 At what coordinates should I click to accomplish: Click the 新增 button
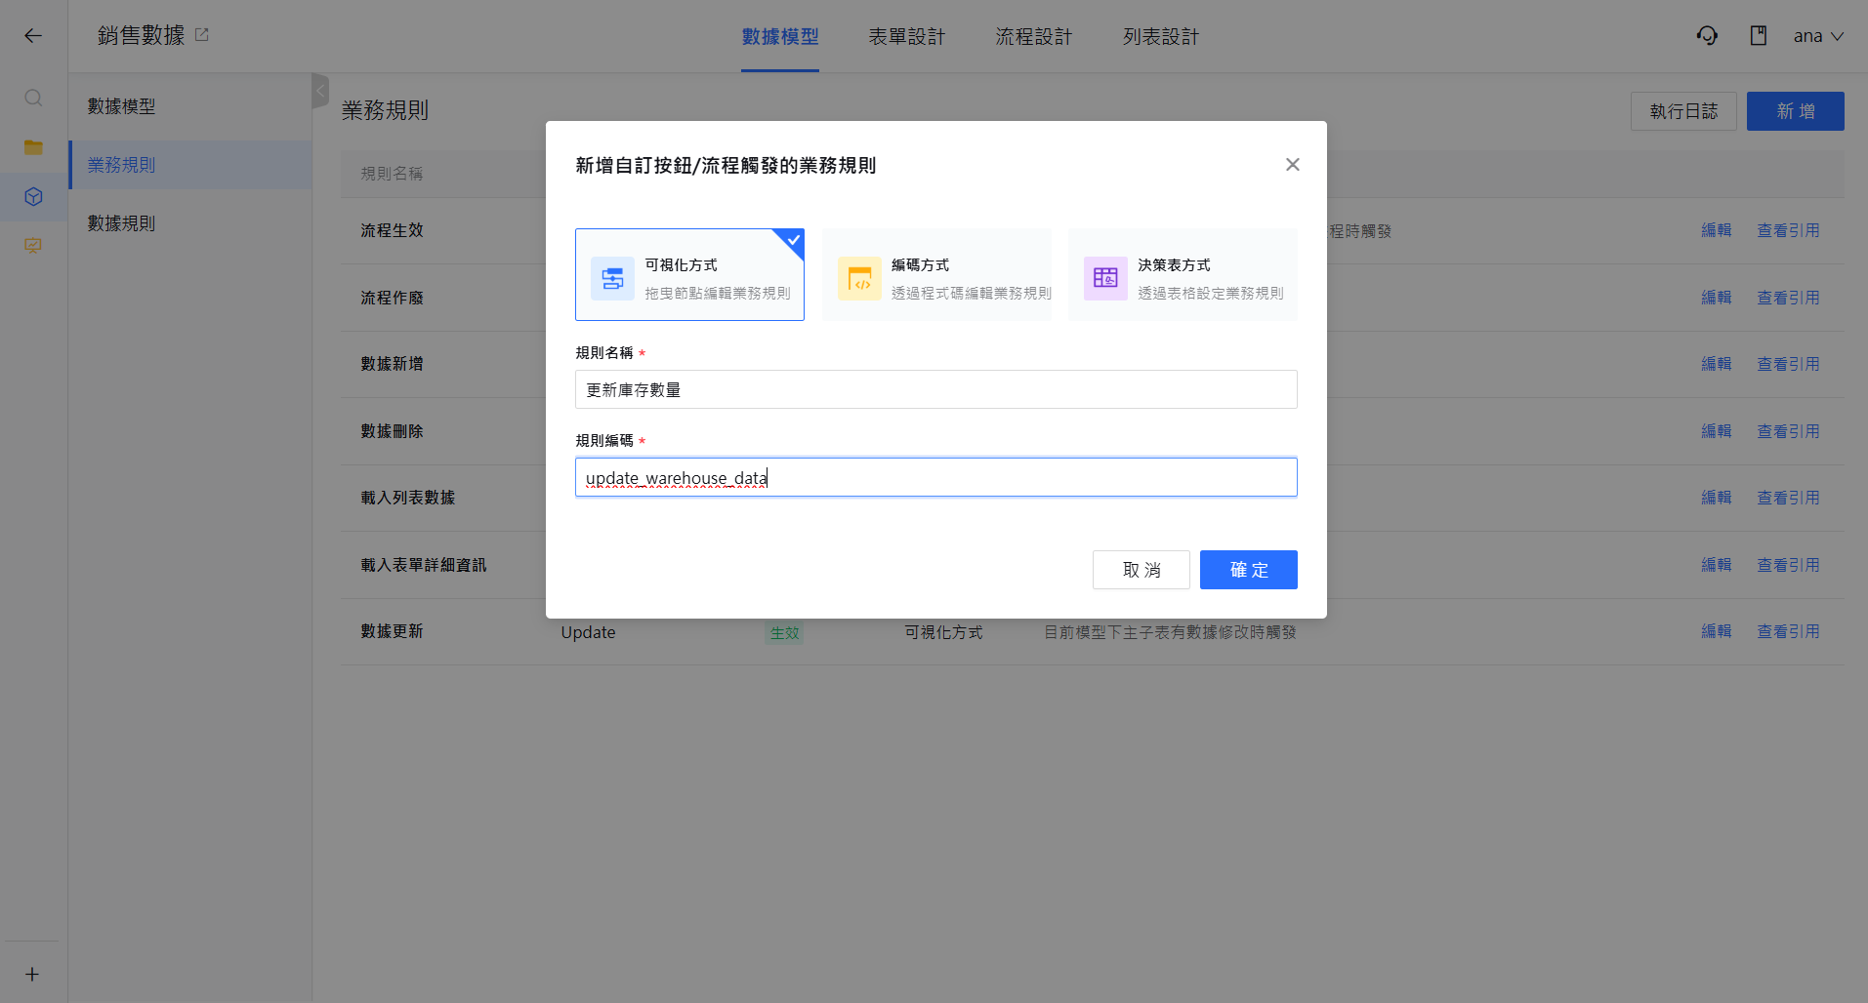[x=1796, y=111]
